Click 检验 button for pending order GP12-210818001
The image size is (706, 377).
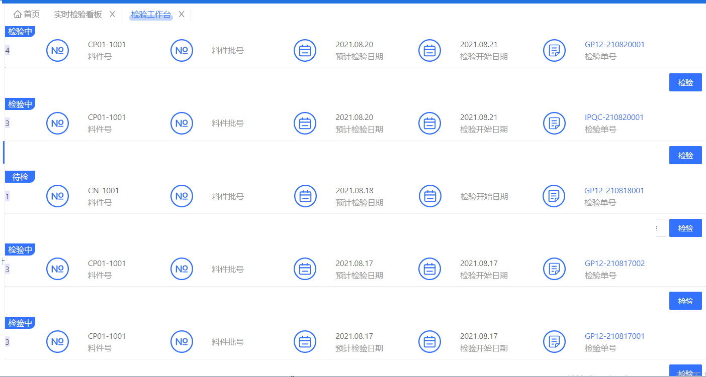click(x=685, y=228)
